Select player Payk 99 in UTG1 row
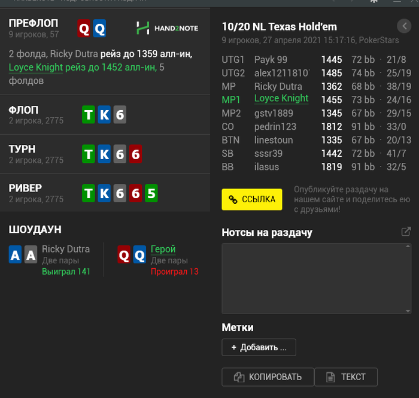Image resolution: width=419 pixels, height=398 pixels. click(271, 60)
